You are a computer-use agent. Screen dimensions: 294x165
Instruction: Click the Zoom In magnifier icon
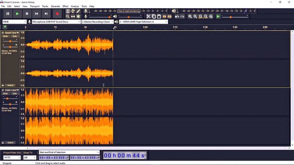tap(190, 16)
